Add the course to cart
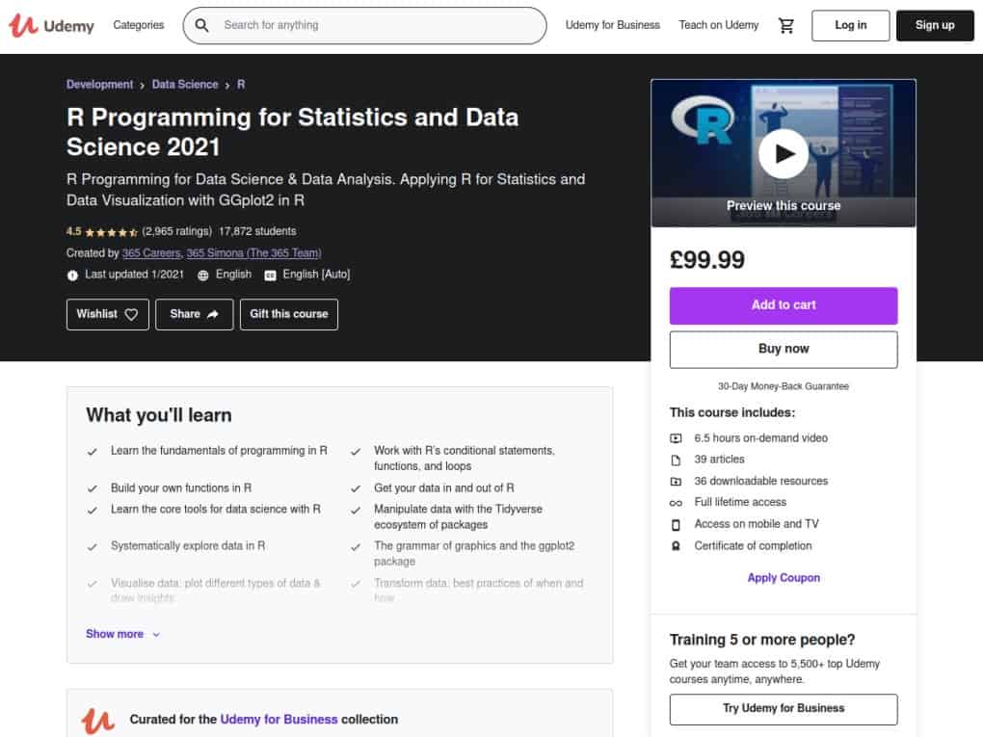Viewport: 983px width, 737px height. pos(783,305)
